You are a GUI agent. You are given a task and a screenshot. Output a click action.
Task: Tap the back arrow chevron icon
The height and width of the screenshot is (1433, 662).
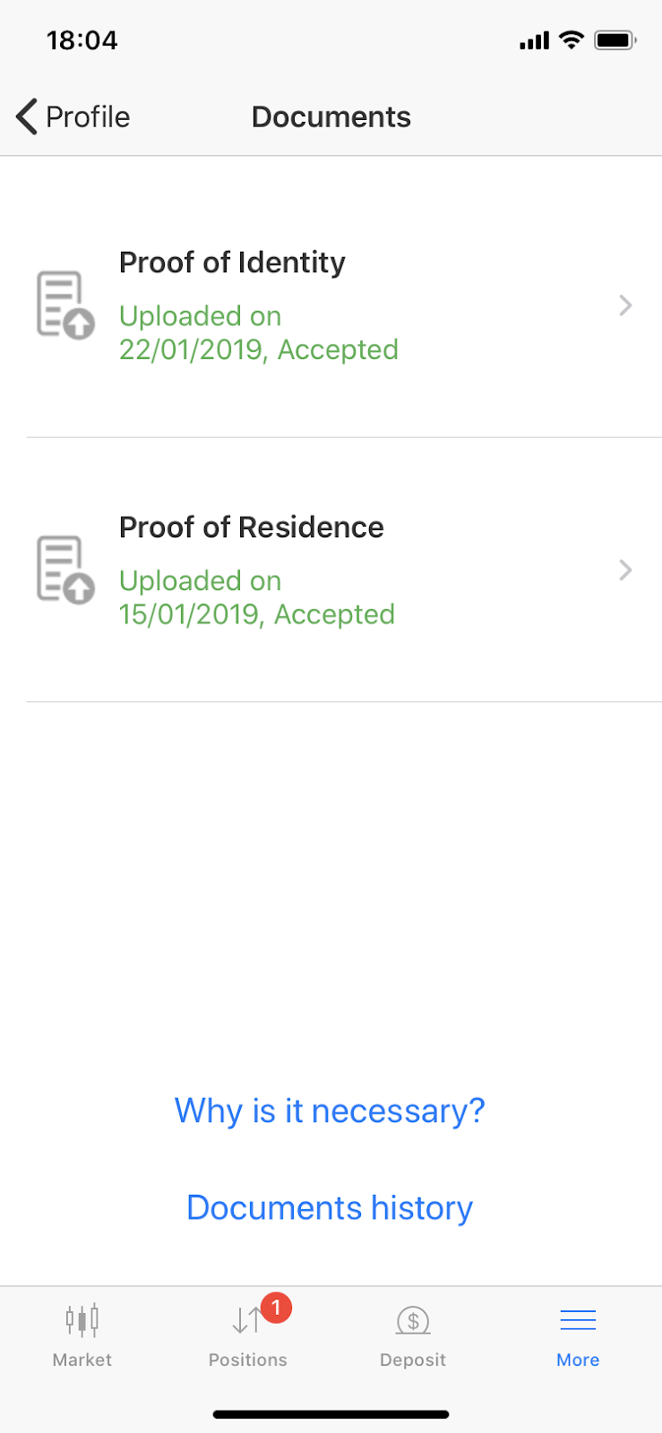tap(27, 116)
